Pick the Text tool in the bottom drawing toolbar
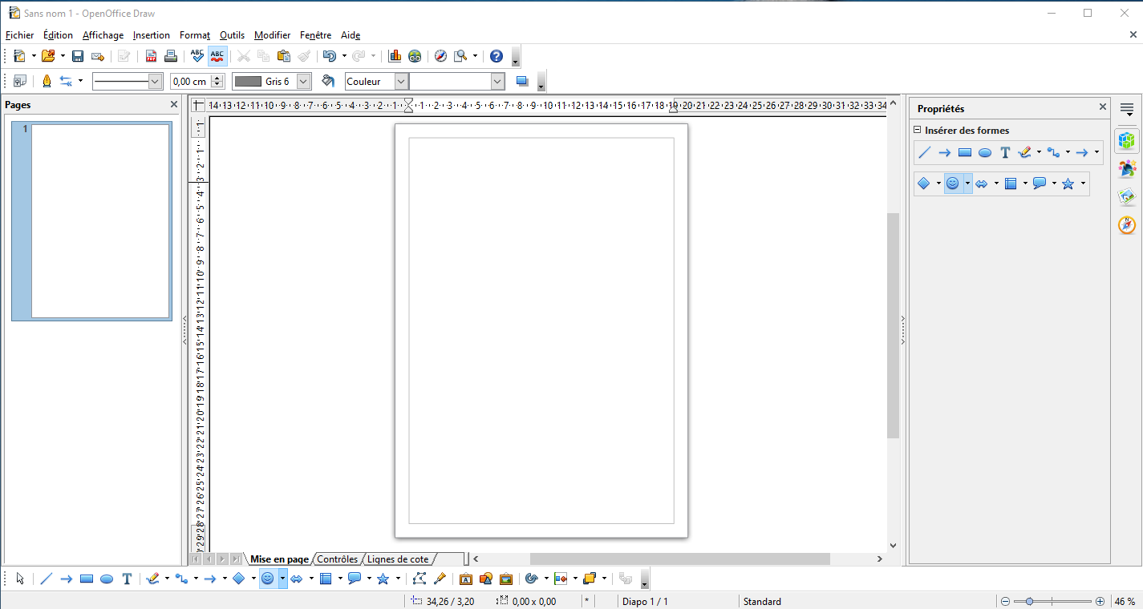The height and width of the screenshot is (609, 1143). pos(127,579)
